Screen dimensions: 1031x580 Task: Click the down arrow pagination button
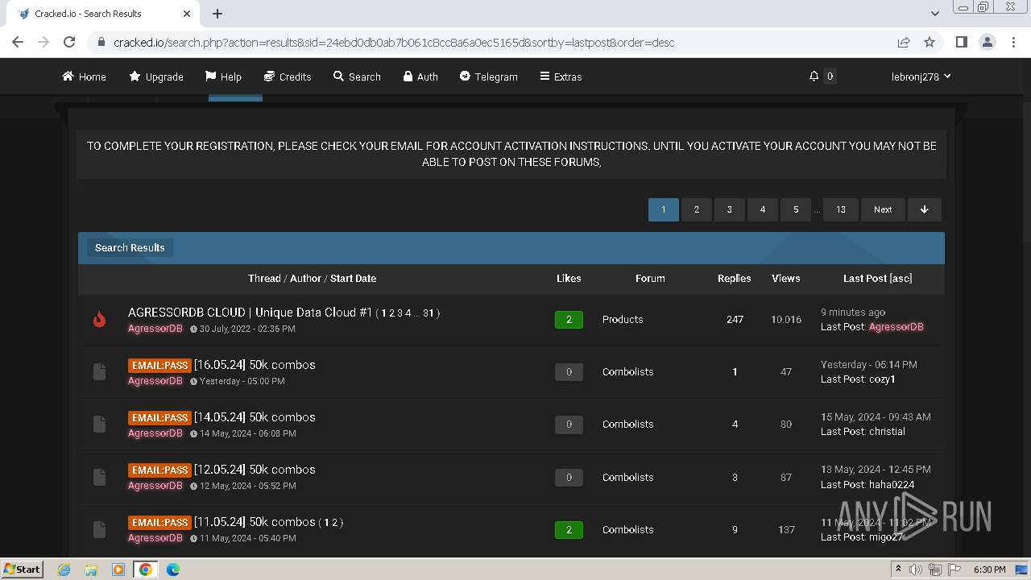(x=925, y=209)
